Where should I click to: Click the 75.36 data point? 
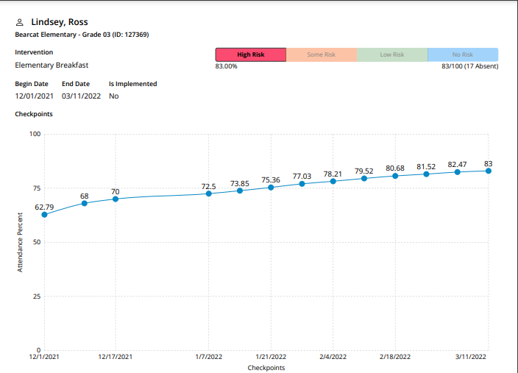pyautogui.click(x=271, y=188)
